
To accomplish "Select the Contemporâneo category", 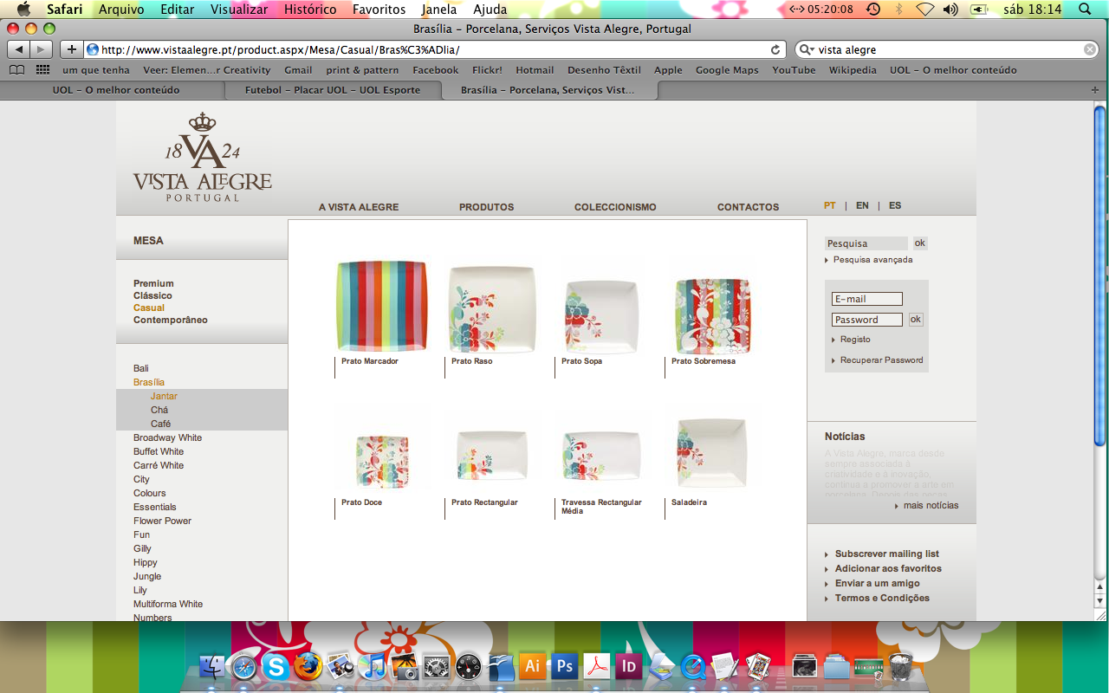I will coord(171,321).
